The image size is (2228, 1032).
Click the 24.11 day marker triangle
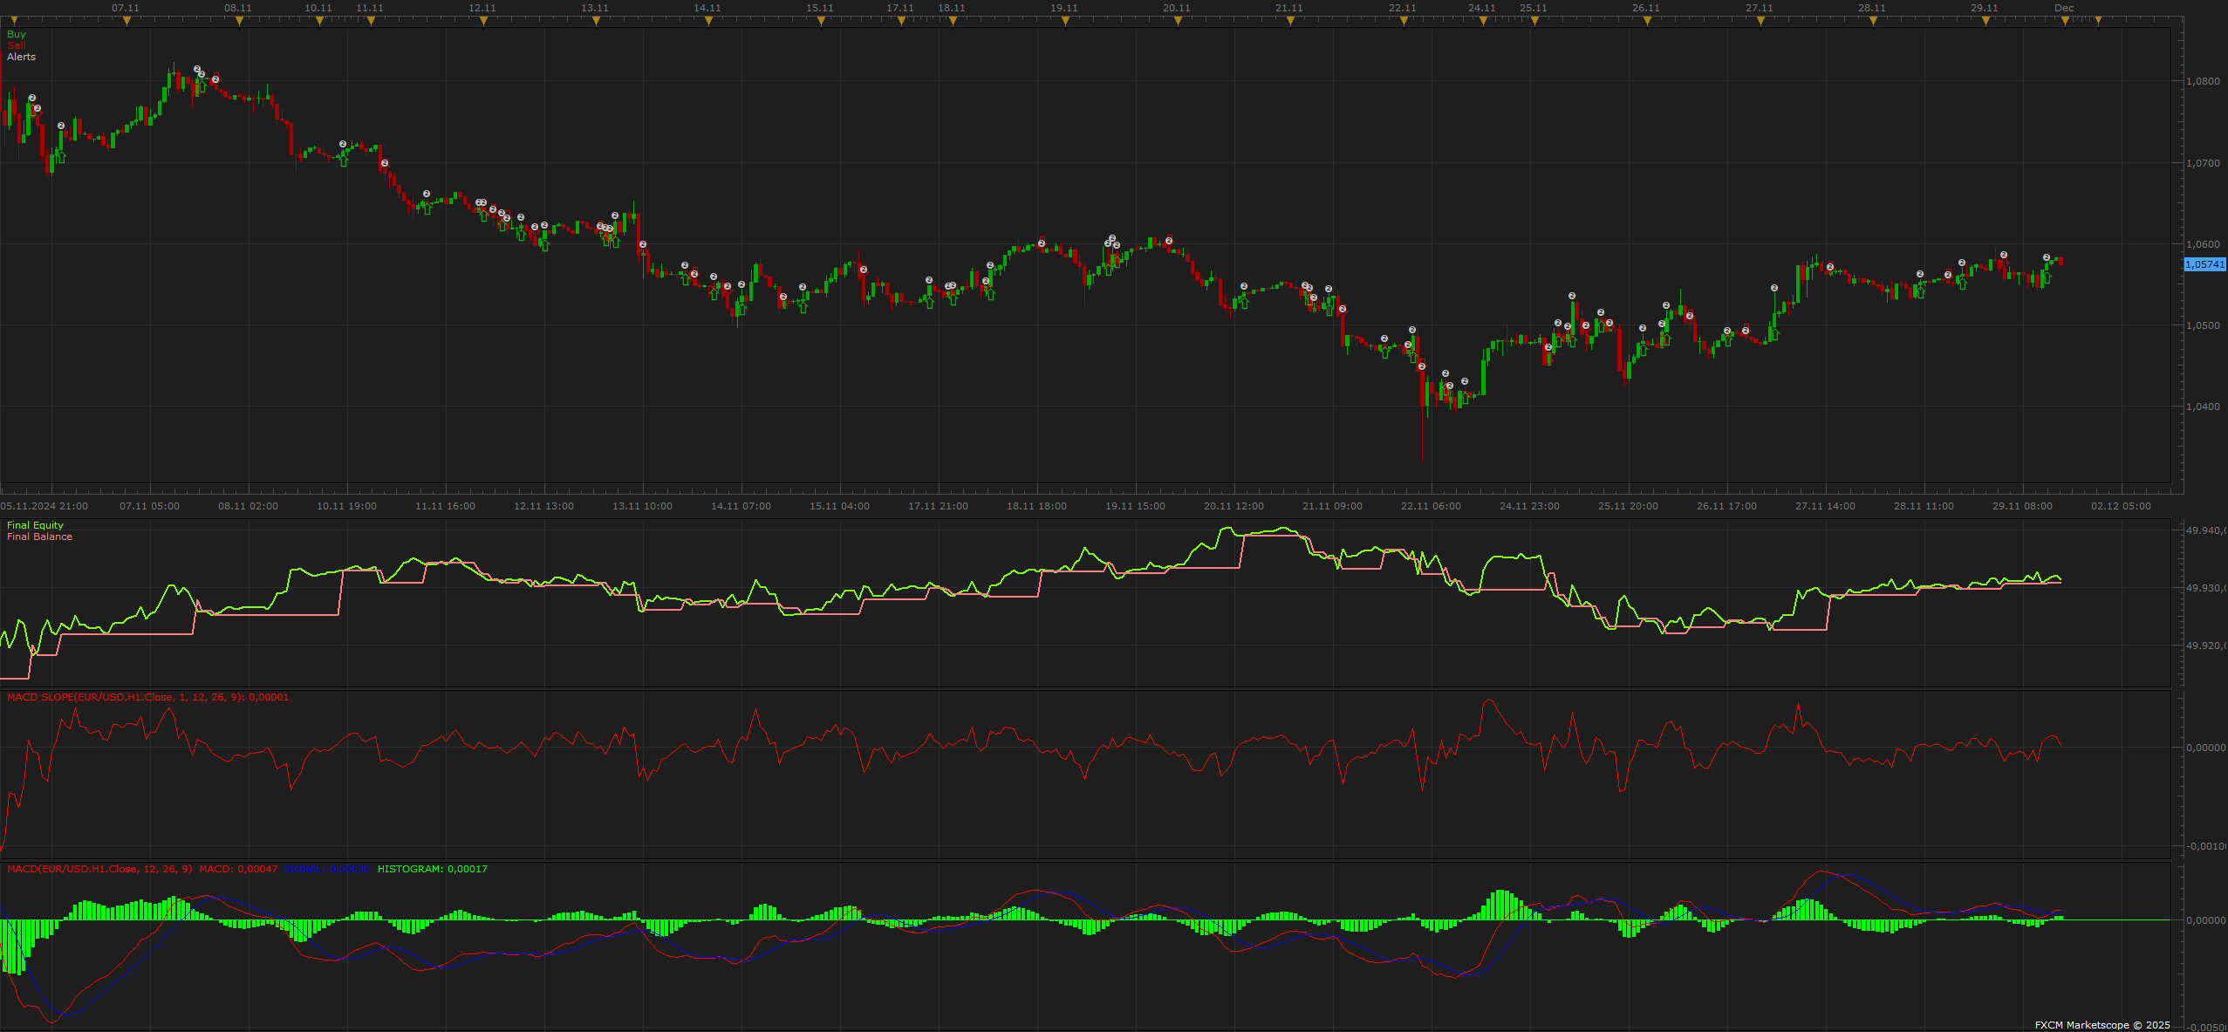tap(1483, 21)
